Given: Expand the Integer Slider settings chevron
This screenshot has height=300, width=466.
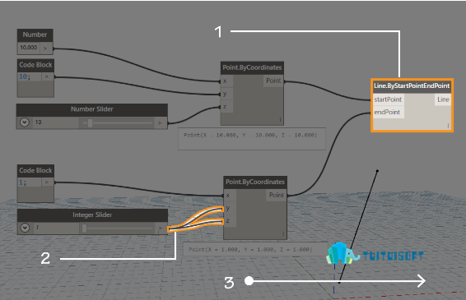Looking at the screenshot, I should (25, 228).
